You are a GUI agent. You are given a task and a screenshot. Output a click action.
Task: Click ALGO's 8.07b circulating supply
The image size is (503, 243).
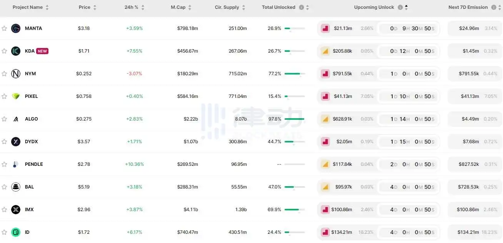tap(241, 119)
